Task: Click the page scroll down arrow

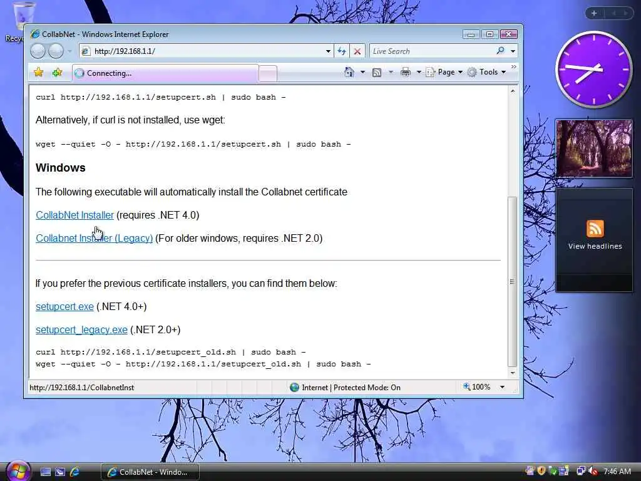Action: (x=512, y=373)
